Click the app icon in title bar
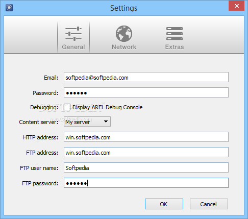This screenshot has width=248, height=219. point(9,8)
